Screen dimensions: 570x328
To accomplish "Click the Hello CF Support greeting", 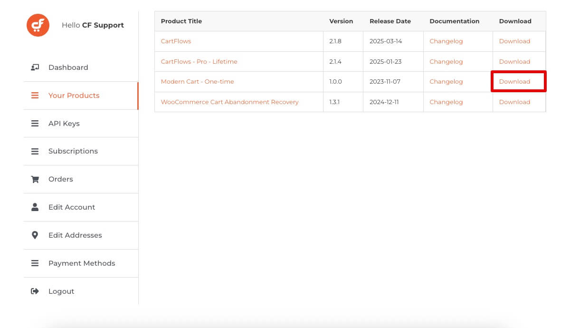I will click(x=93, y=25).
